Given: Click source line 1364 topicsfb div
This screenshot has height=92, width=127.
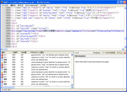Looking at the screenshot, I should pyautogui.click(x=29, y=28).
